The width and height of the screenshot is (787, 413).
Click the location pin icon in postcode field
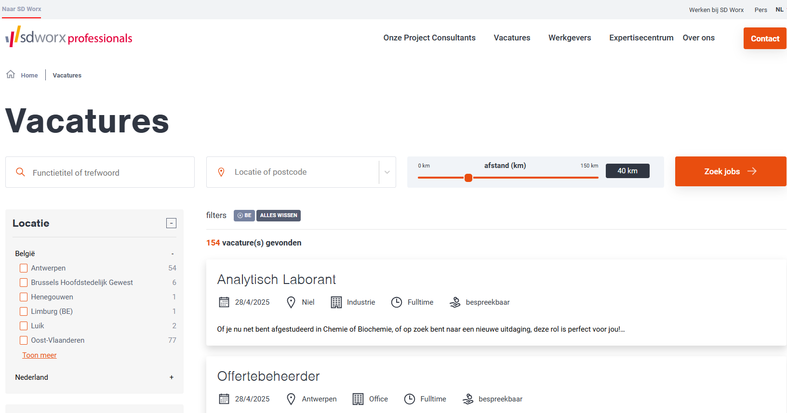[221, 172]
